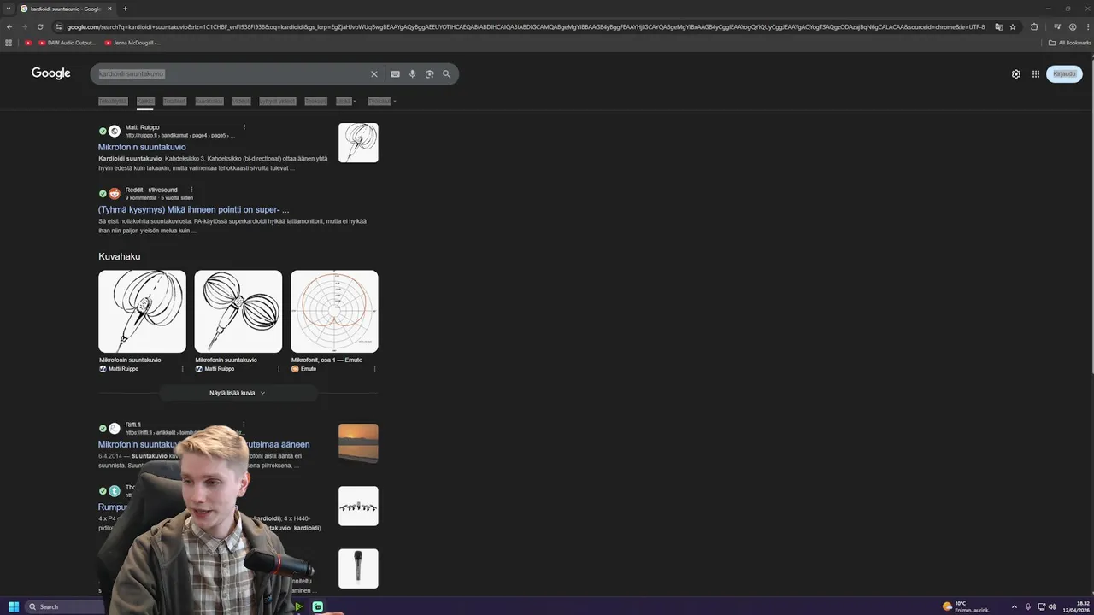The image size is (1094, 615).
Task: Open Jenna McDougall bookmark
Action: coord(132,43)
